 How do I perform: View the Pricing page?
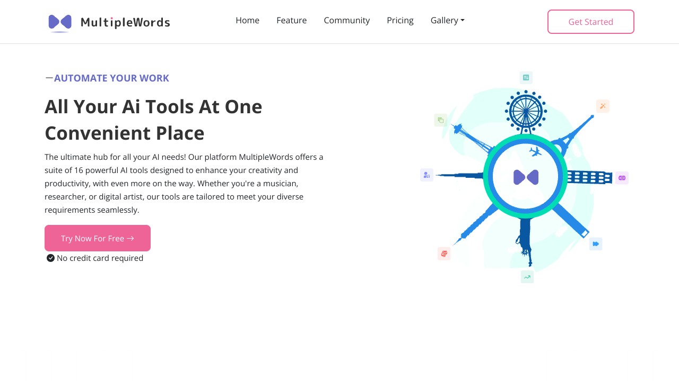pos(401,20)
